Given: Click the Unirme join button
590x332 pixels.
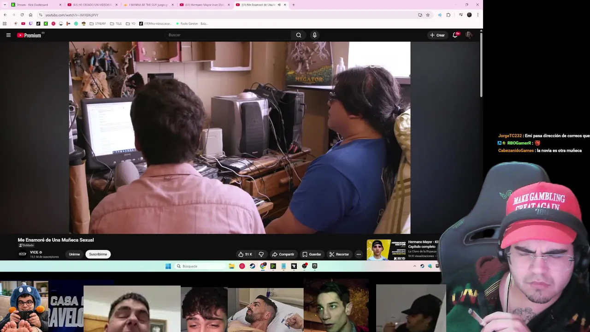Looking at the screenshot, I should 74,254.
